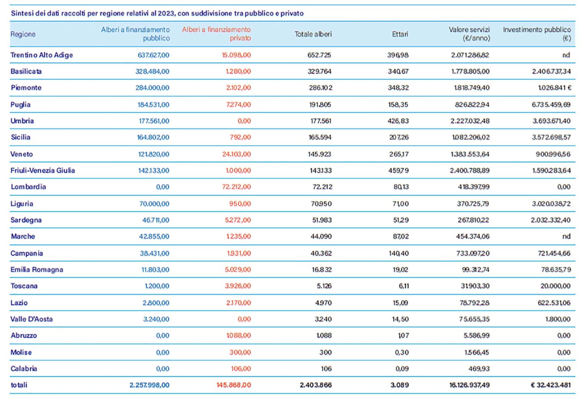The height and width of the screenshot is (401, 584).
Task: Select Puglia investment value 6.735.459,69
Action: 551,104
